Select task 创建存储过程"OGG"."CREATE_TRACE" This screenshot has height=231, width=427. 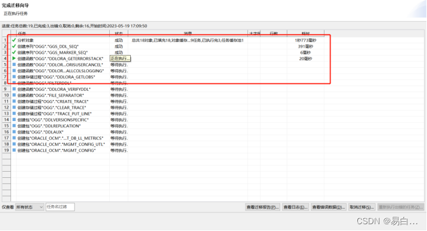[x=53, y=101]
